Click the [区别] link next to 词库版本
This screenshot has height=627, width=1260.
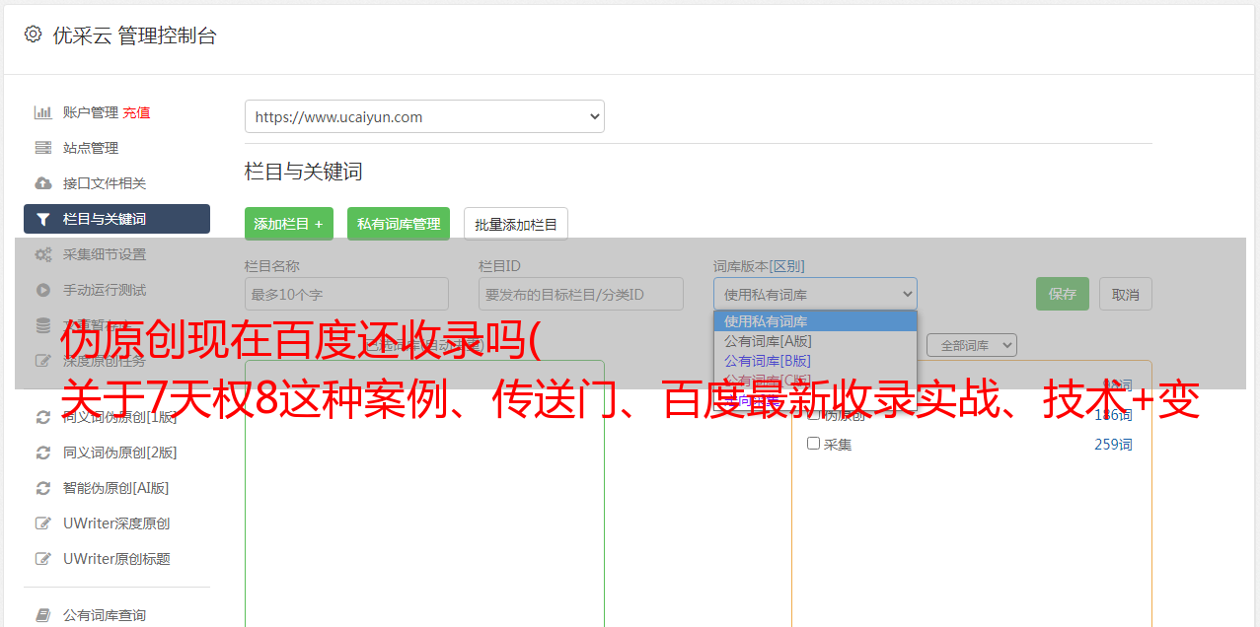tap(788, 266)
